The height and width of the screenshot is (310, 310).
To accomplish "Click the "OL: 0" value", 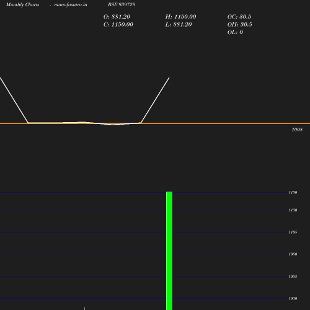I will click(235, 32).
